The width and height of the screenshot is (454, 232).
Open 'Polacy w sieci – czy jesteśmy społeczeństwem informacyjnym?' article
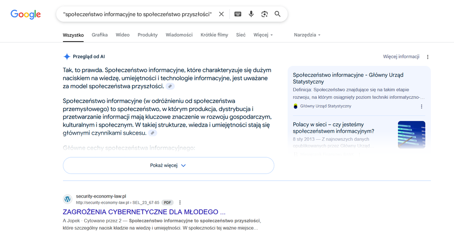[333, 128]
